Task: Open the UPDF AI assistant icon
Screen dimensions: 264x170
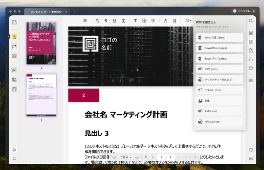Action: tap(251, 150)
